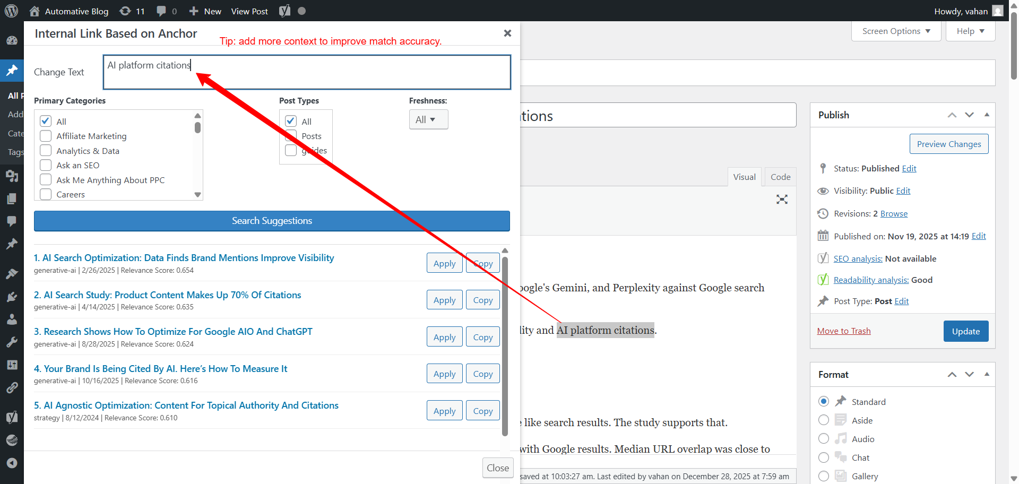Open the Freshness dropdown
Viewport: 1019px width, 484px height.
(x=428, y=119)
